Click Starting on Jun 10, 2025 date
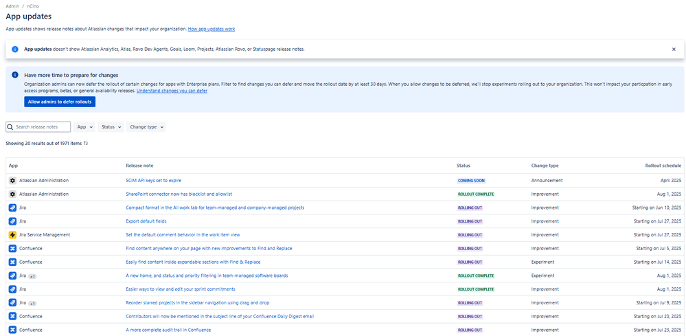Image resolution: width=686 pixels, height=336 pixels. point(657,208)
